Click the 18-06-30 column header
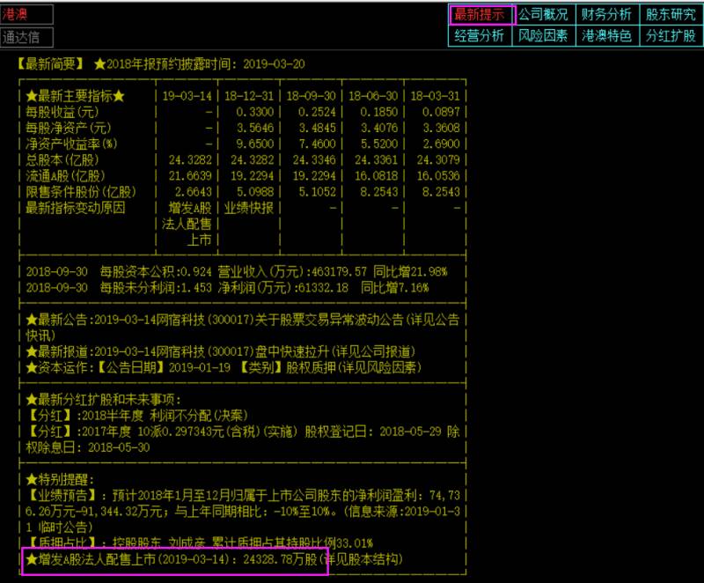The width and height of the screenshot is (704, 583). [x=373, y=96]
